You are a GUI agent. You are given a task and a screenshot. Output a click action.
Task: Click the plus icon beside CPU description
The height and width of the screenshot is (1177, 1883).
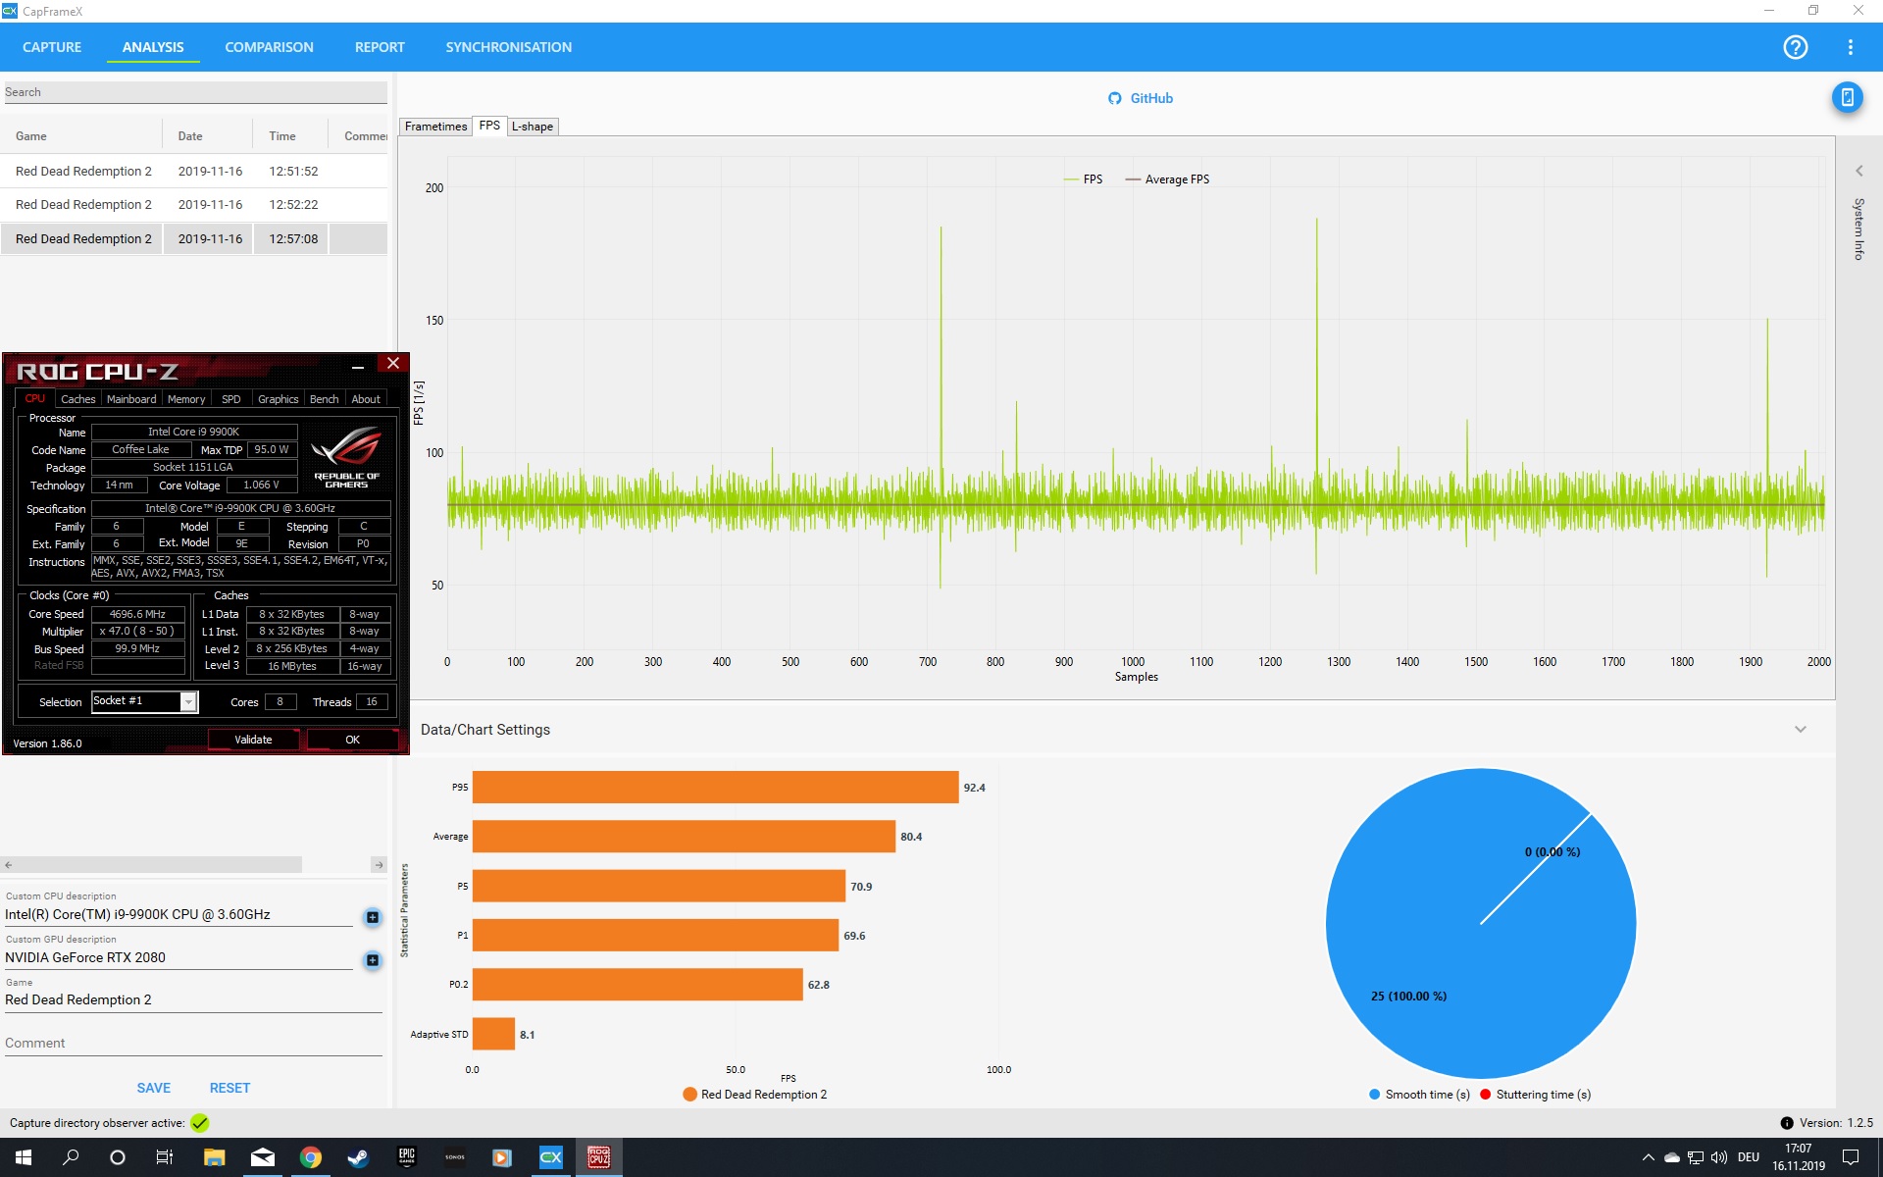pyautogui.click(x=373, y=917)
